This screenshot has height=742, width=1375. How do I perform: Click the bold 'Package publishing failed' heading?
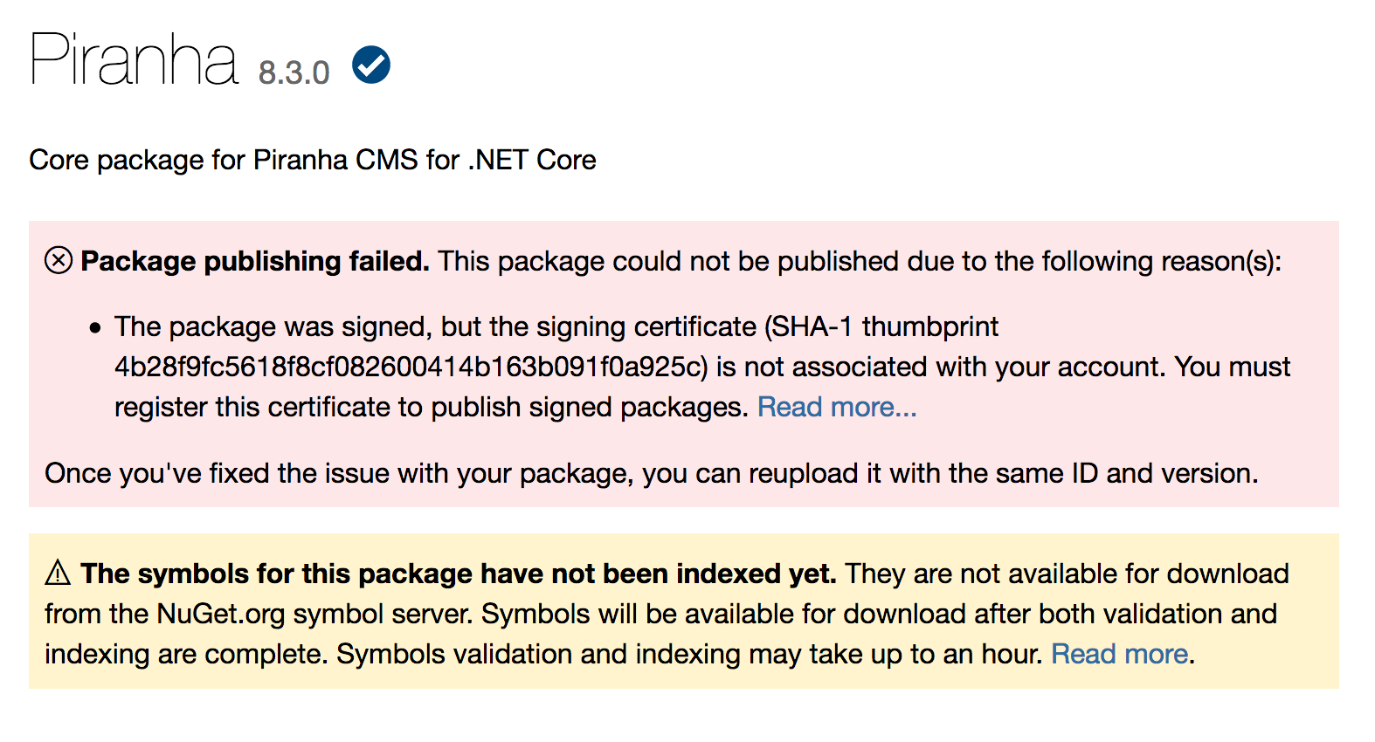pyautogui.click(x=253, y=260)
